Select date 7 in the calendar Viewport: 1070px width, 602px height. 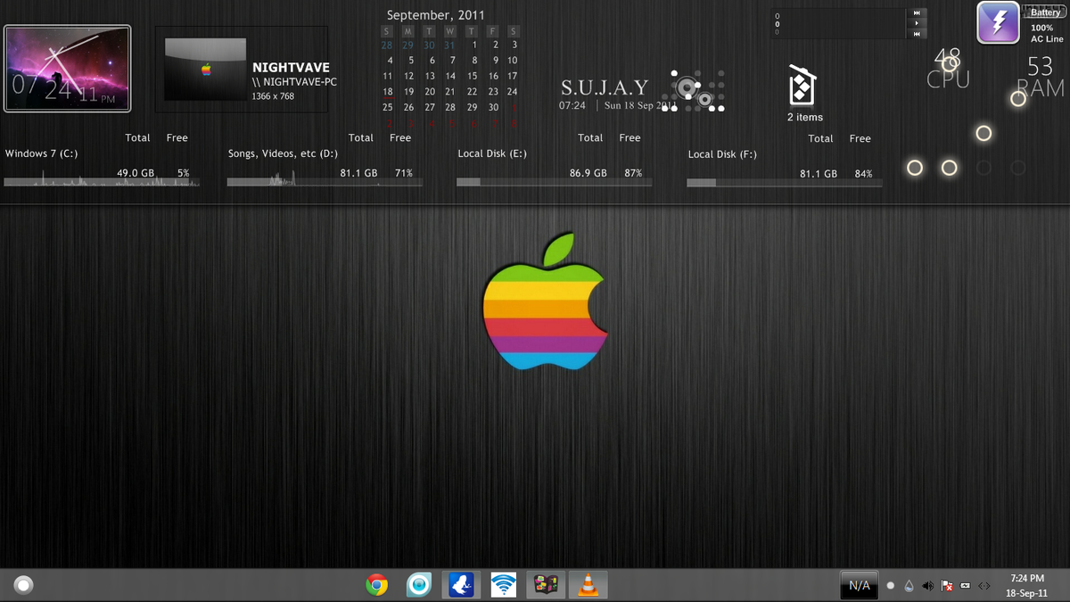(x=451, y=60)
